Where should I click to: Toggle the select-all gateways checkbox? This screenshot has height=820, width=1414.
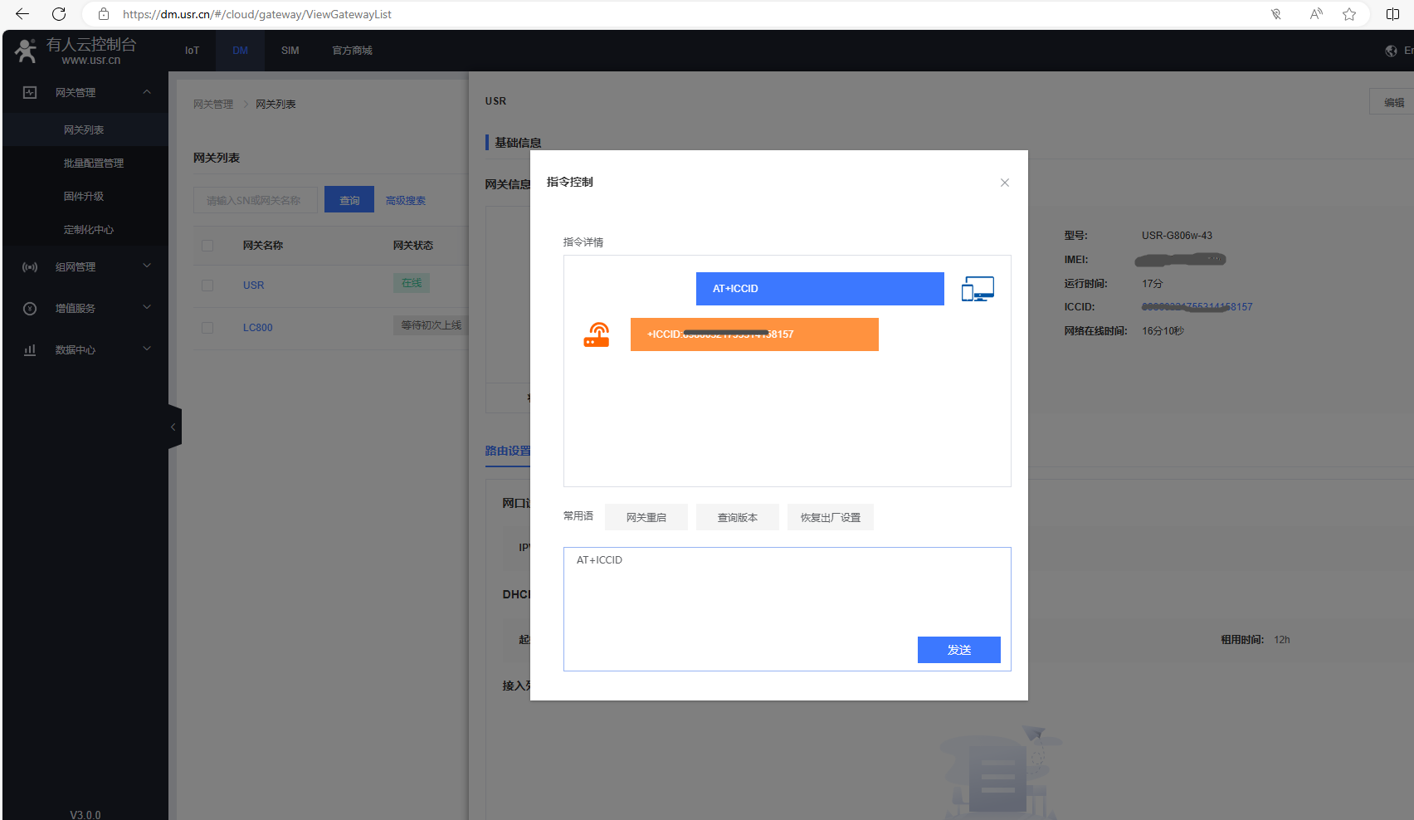[207, 246]
